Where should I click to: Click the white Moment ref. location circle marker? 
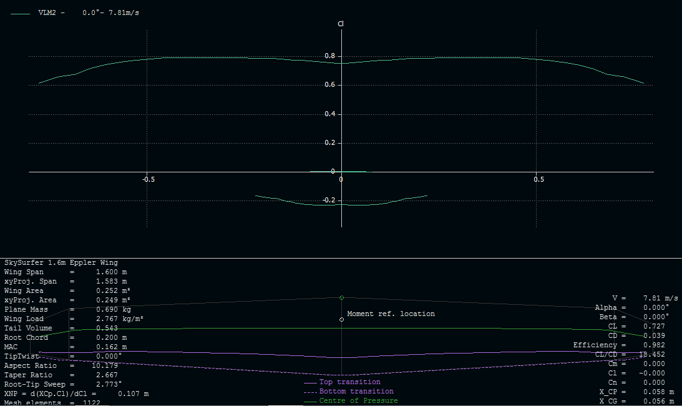click(x=341, y=319)
